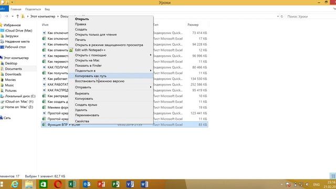
Task: Choose Edit with Notepad++
Action: pyautogui.click(x=90, y=50)
